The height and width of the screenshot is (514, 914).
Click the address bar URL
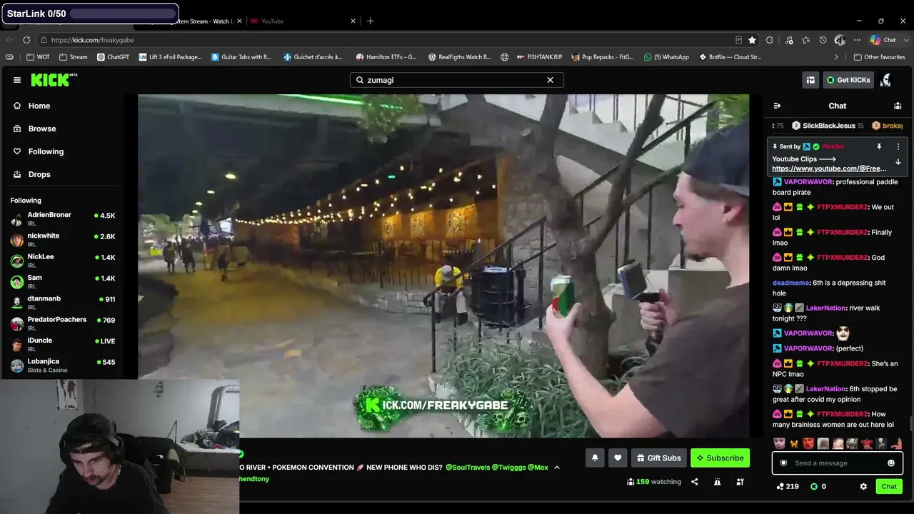[x=93, y=40]
